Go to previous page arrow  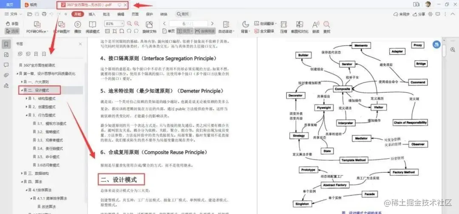(164, 24)
